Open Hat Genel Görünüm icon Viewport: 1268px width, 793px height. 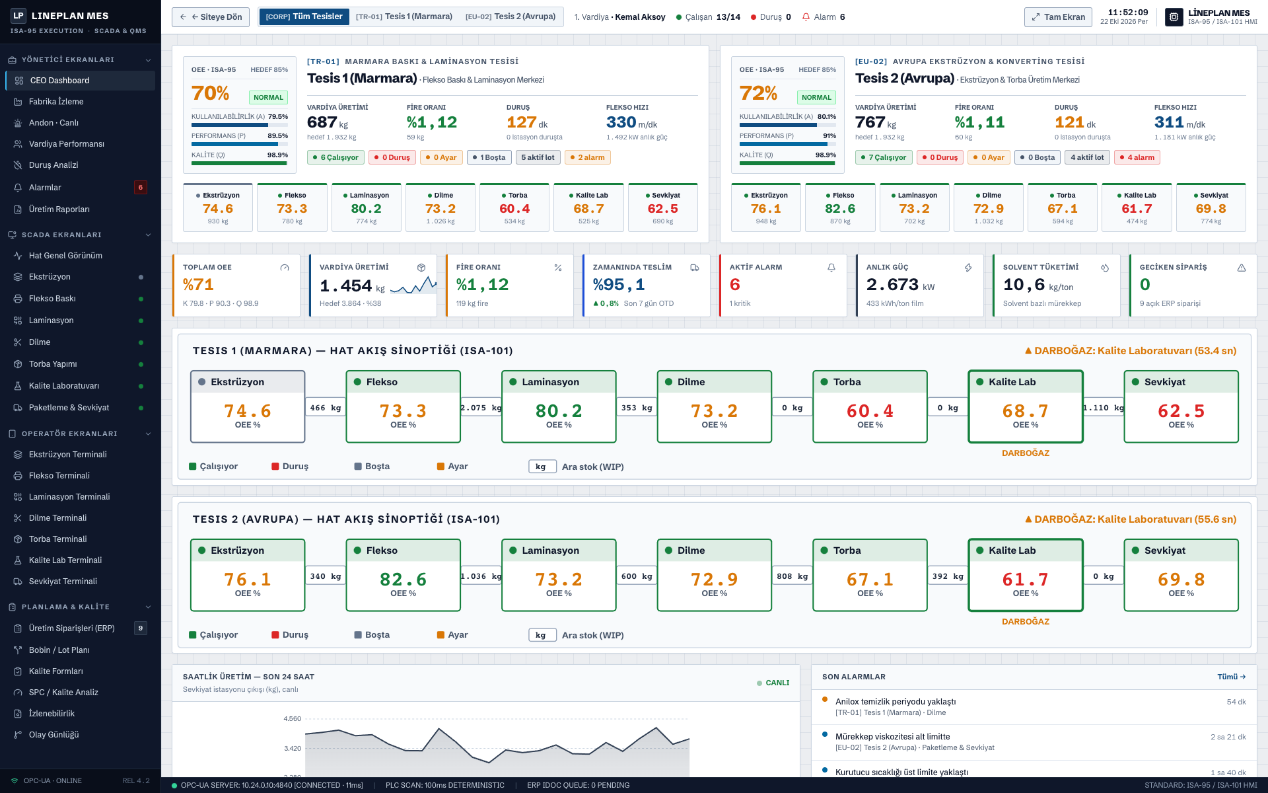(x=18, y=256)
